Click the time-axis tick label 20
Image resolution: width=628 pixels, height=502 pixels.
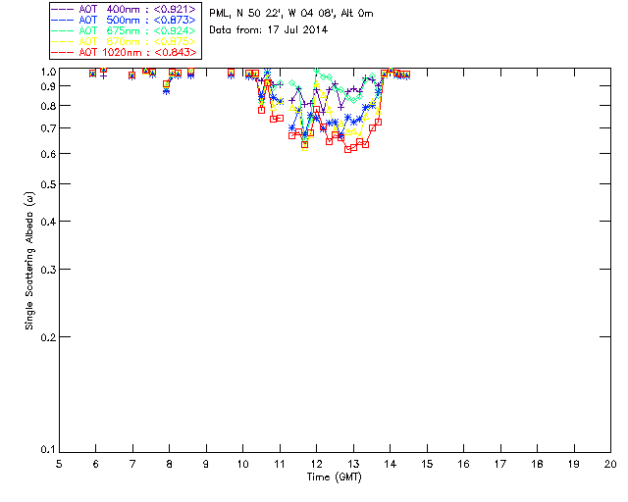pyautogui.click(x=610, y=464)
